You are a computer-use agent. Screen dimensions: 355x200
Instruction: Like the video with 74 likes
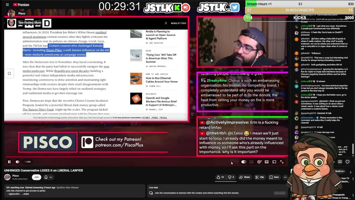pyautogui.click(x=220, y=177)
